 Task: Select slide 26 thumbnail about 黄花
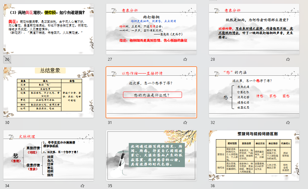(x=49, y=29)
